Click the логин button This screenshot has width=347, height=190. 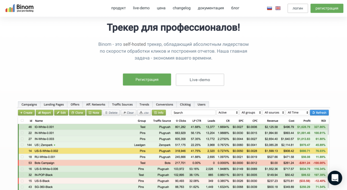coord(298,8)
